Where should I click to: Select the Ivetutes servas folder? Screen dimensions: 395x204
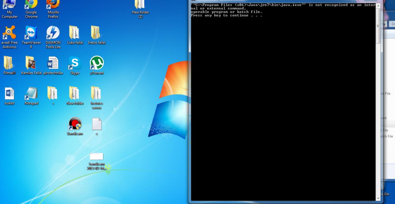[x=97, y=94]
